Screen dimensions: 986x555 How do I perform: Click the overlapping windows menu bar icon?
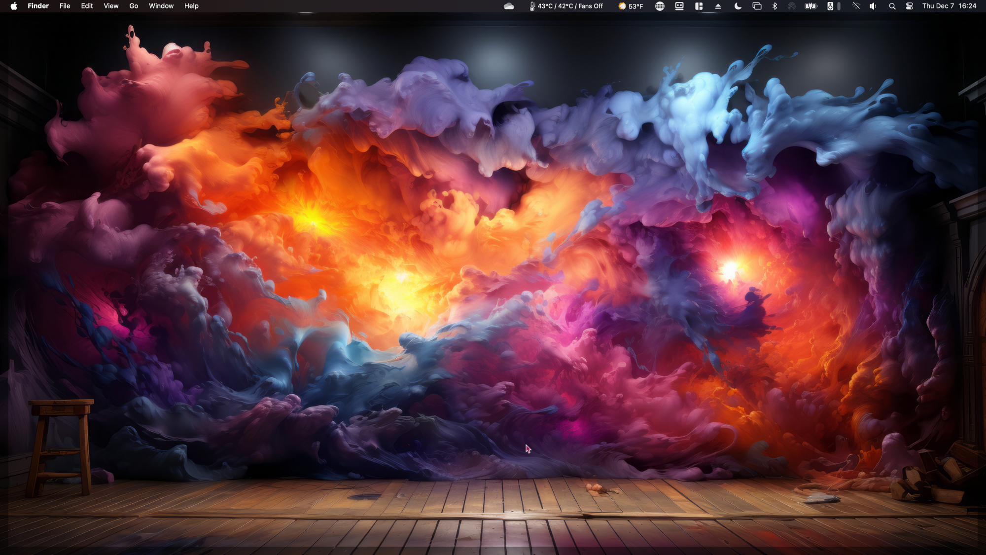(x=757, y=6)
